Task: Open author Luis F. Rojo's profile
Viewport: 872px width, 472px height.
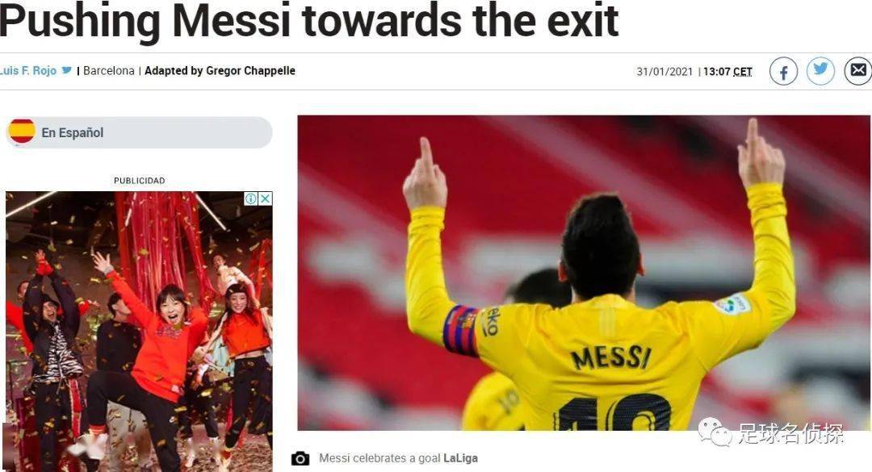Action: click(27, 71)
